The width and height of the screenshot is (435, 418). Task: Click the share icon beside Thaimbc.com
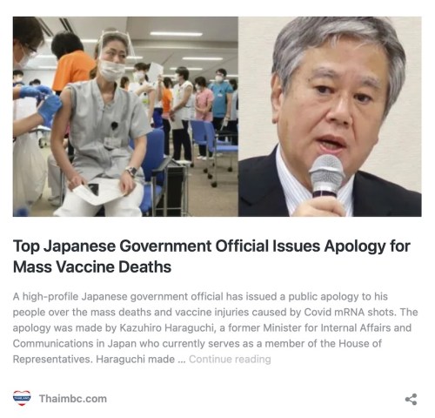pyautogui.click(x=411, y=400)
